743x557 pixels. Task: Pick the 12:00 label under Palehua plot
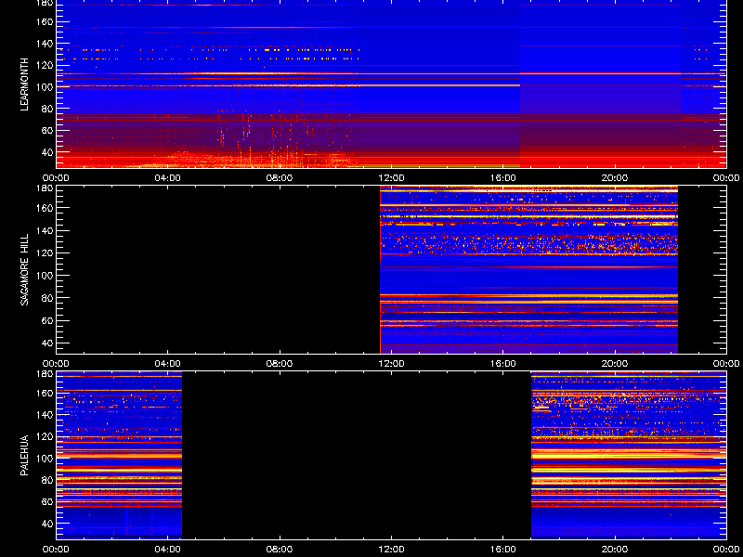click(x=391, y=550)
